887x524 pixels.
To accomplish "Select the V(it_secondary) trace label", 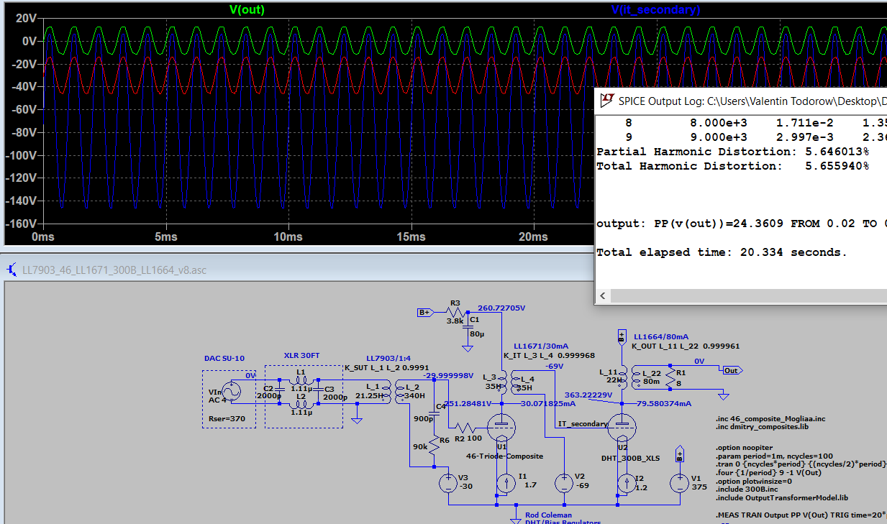I will (x=655, y=10).
